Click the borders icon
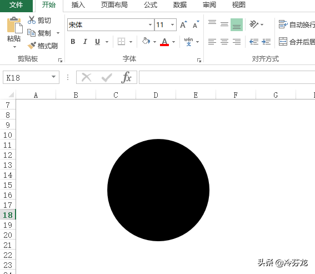The image size is (315, 274). tap(121, 42)
